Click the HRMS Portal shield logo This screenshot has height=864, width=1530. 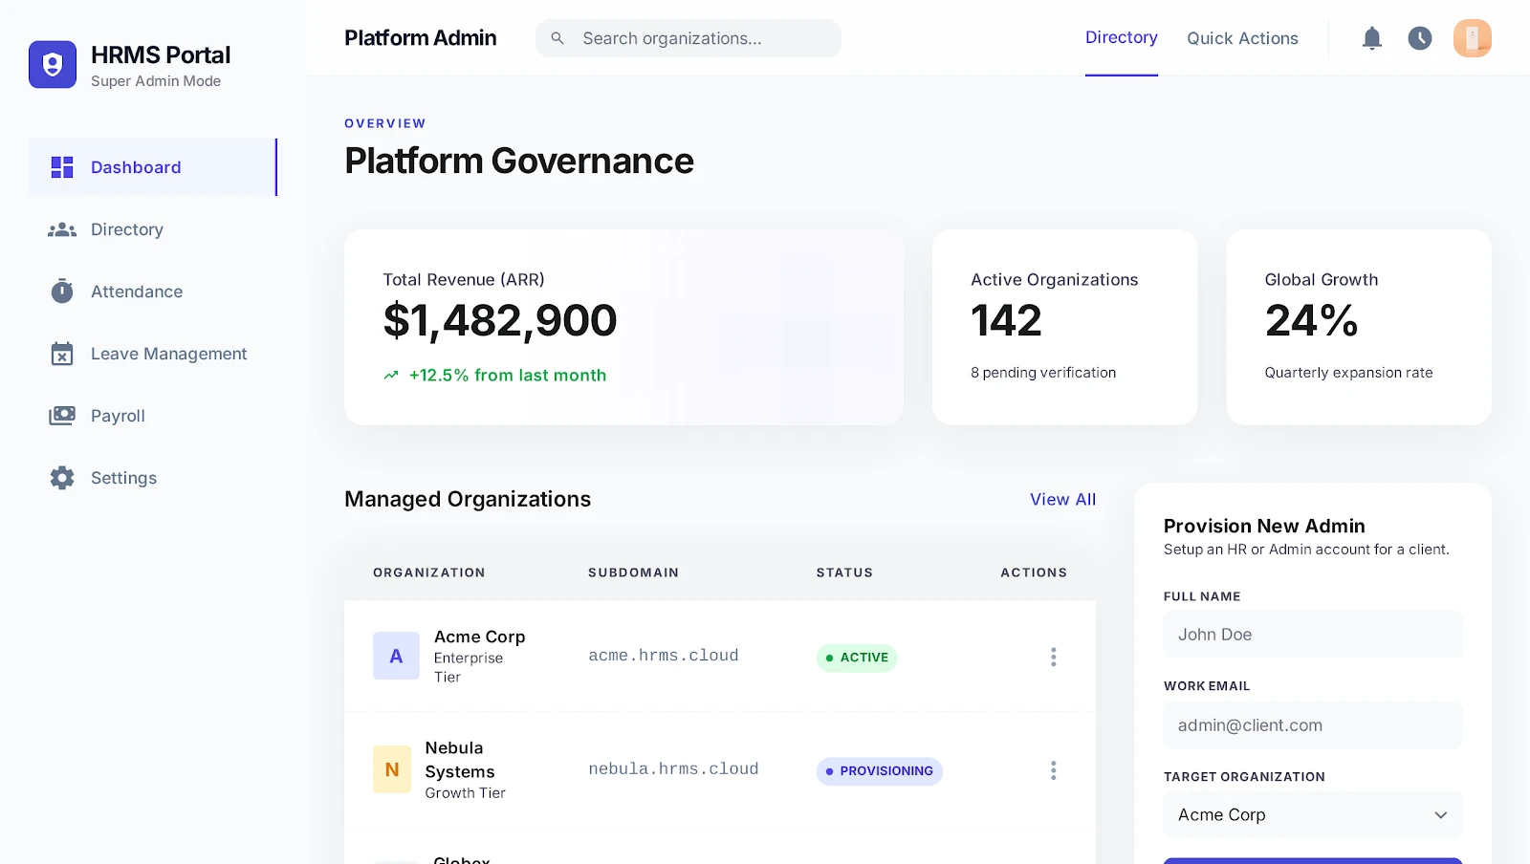[x=53, y=64]
